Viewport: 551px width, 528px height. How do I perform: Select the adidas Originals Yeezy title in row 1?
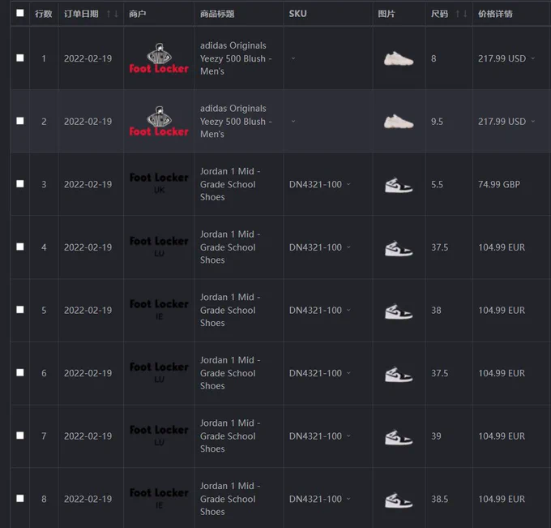pos(236,58)
